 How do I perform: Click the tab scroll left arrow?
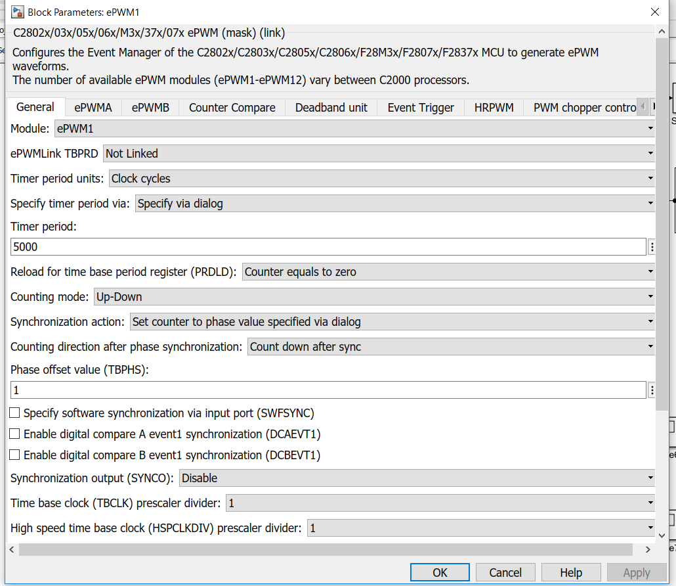point(643,106)
